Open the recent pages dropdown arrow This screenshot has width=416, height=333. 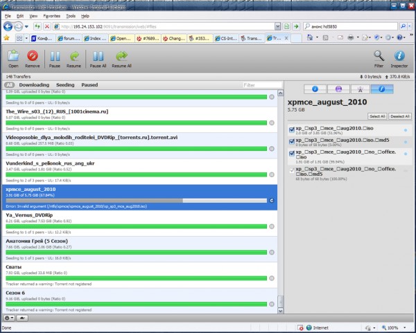pyautogui.click(x=26, y=26)
